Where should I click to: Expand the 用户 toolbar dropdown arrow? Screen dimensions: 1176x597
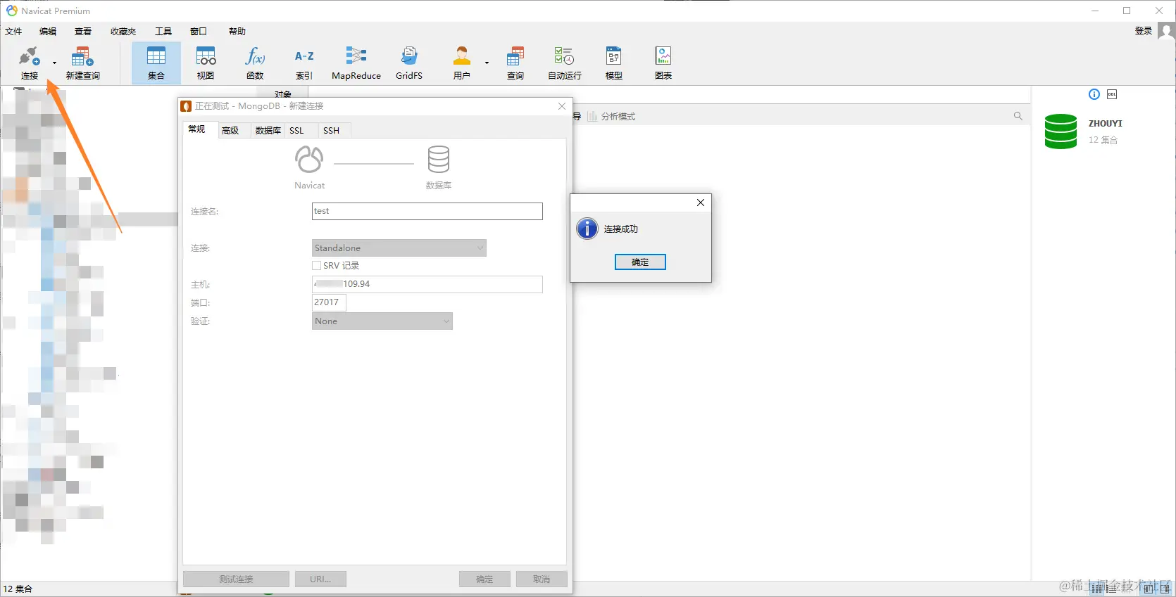pyautogui.click(x=487, y=63)
